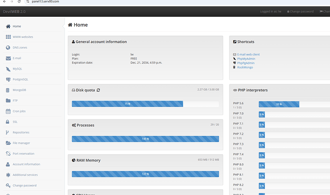Select Cron jobs from sidebar
This screenshot has height=195, width=330.
click(19, 111)
